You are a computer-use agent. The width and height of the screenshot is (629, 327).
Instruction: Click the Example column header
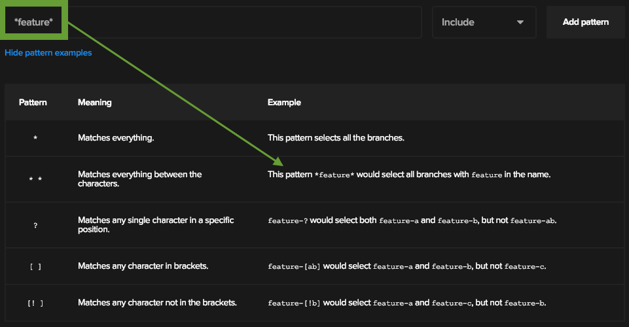point(284,103)
